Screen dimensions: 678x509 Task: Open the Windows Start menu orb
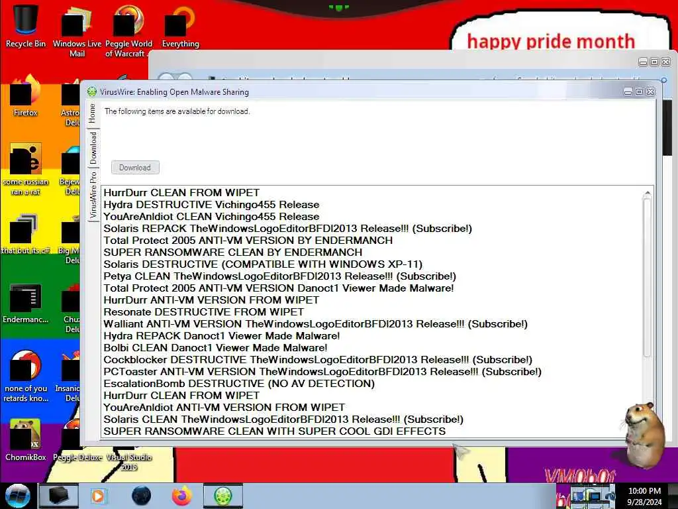tap(17, 496)
